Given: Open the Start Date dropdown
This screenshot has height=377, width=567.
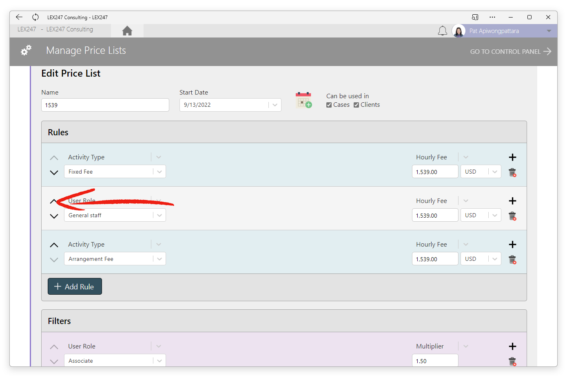Looking at the screenshot, I should (275, 105).
